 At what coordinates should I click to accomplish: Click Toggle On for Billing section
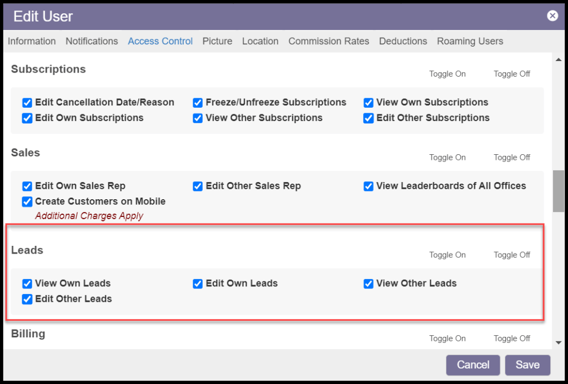point(447,338)
